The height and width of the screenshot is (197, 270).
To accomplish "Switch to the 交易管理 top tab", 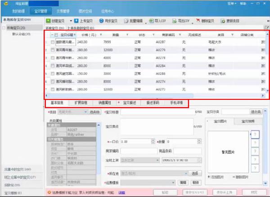I will coord(66,9).
